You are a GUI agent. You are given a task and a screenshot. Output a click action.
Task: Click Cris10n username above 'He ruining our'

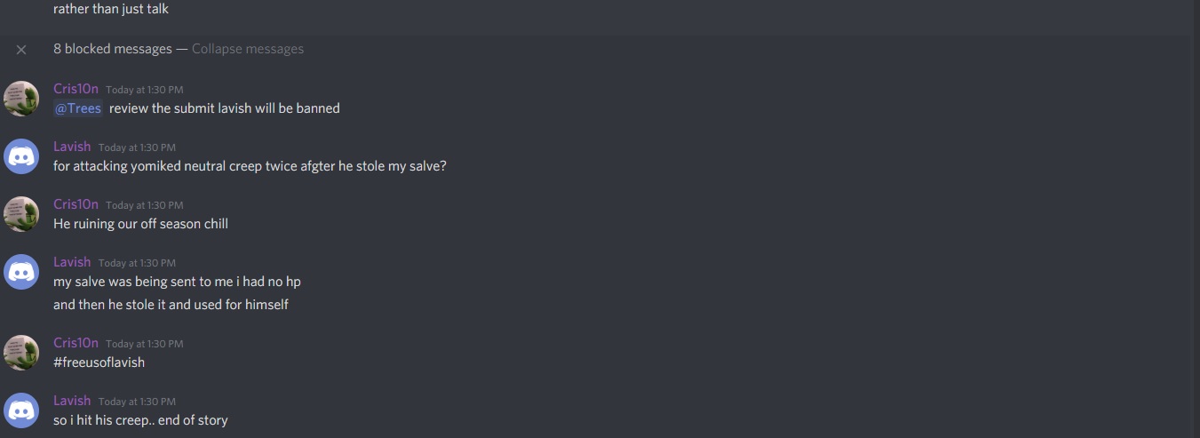click(x=75, y=204)
